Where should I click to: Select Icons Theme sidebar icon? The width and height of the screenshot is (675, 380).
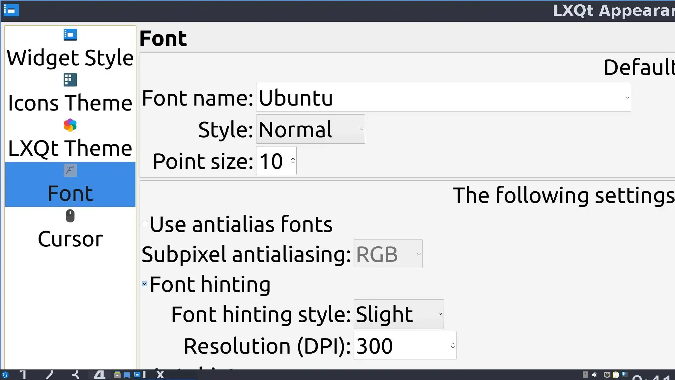(x=70, y=80)
